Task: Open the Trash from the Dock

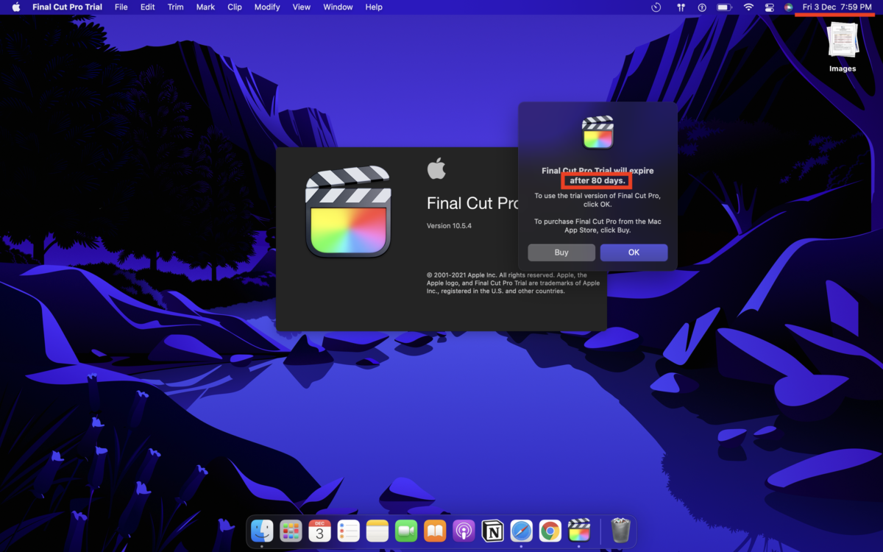Action: point(620,531)
